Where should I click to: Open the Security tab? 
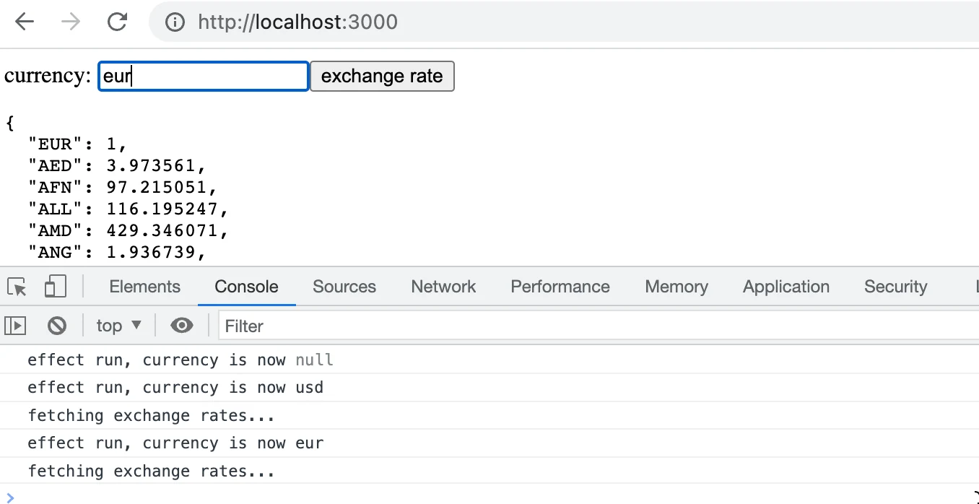[895, 287]
